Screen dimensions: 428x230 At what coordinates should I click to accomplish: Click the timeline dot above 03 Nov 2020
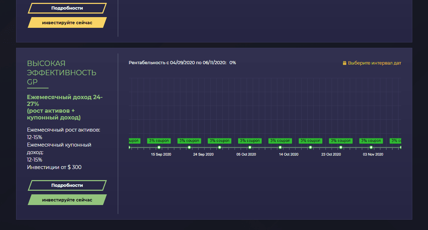pyautogui.click(x=371, y=147)
